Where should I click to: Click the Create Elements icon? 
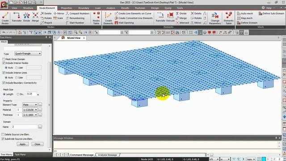coord(108,18)
